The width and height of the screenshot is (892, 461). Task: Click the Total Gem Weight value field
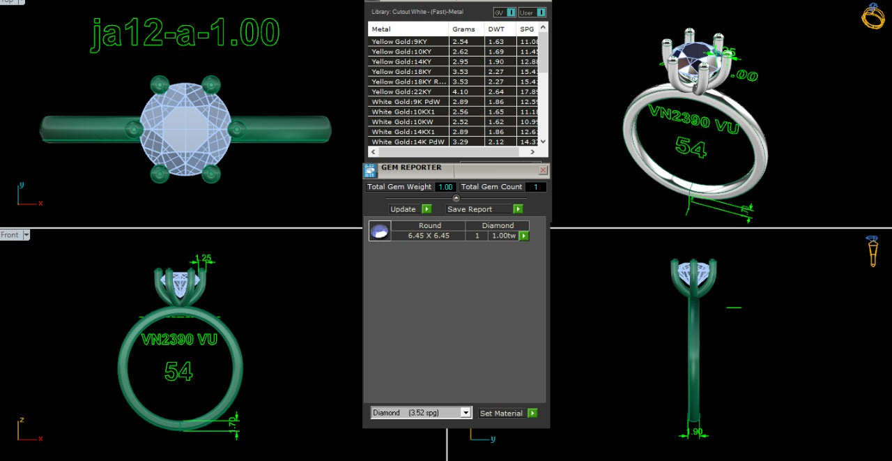(445, 187)
